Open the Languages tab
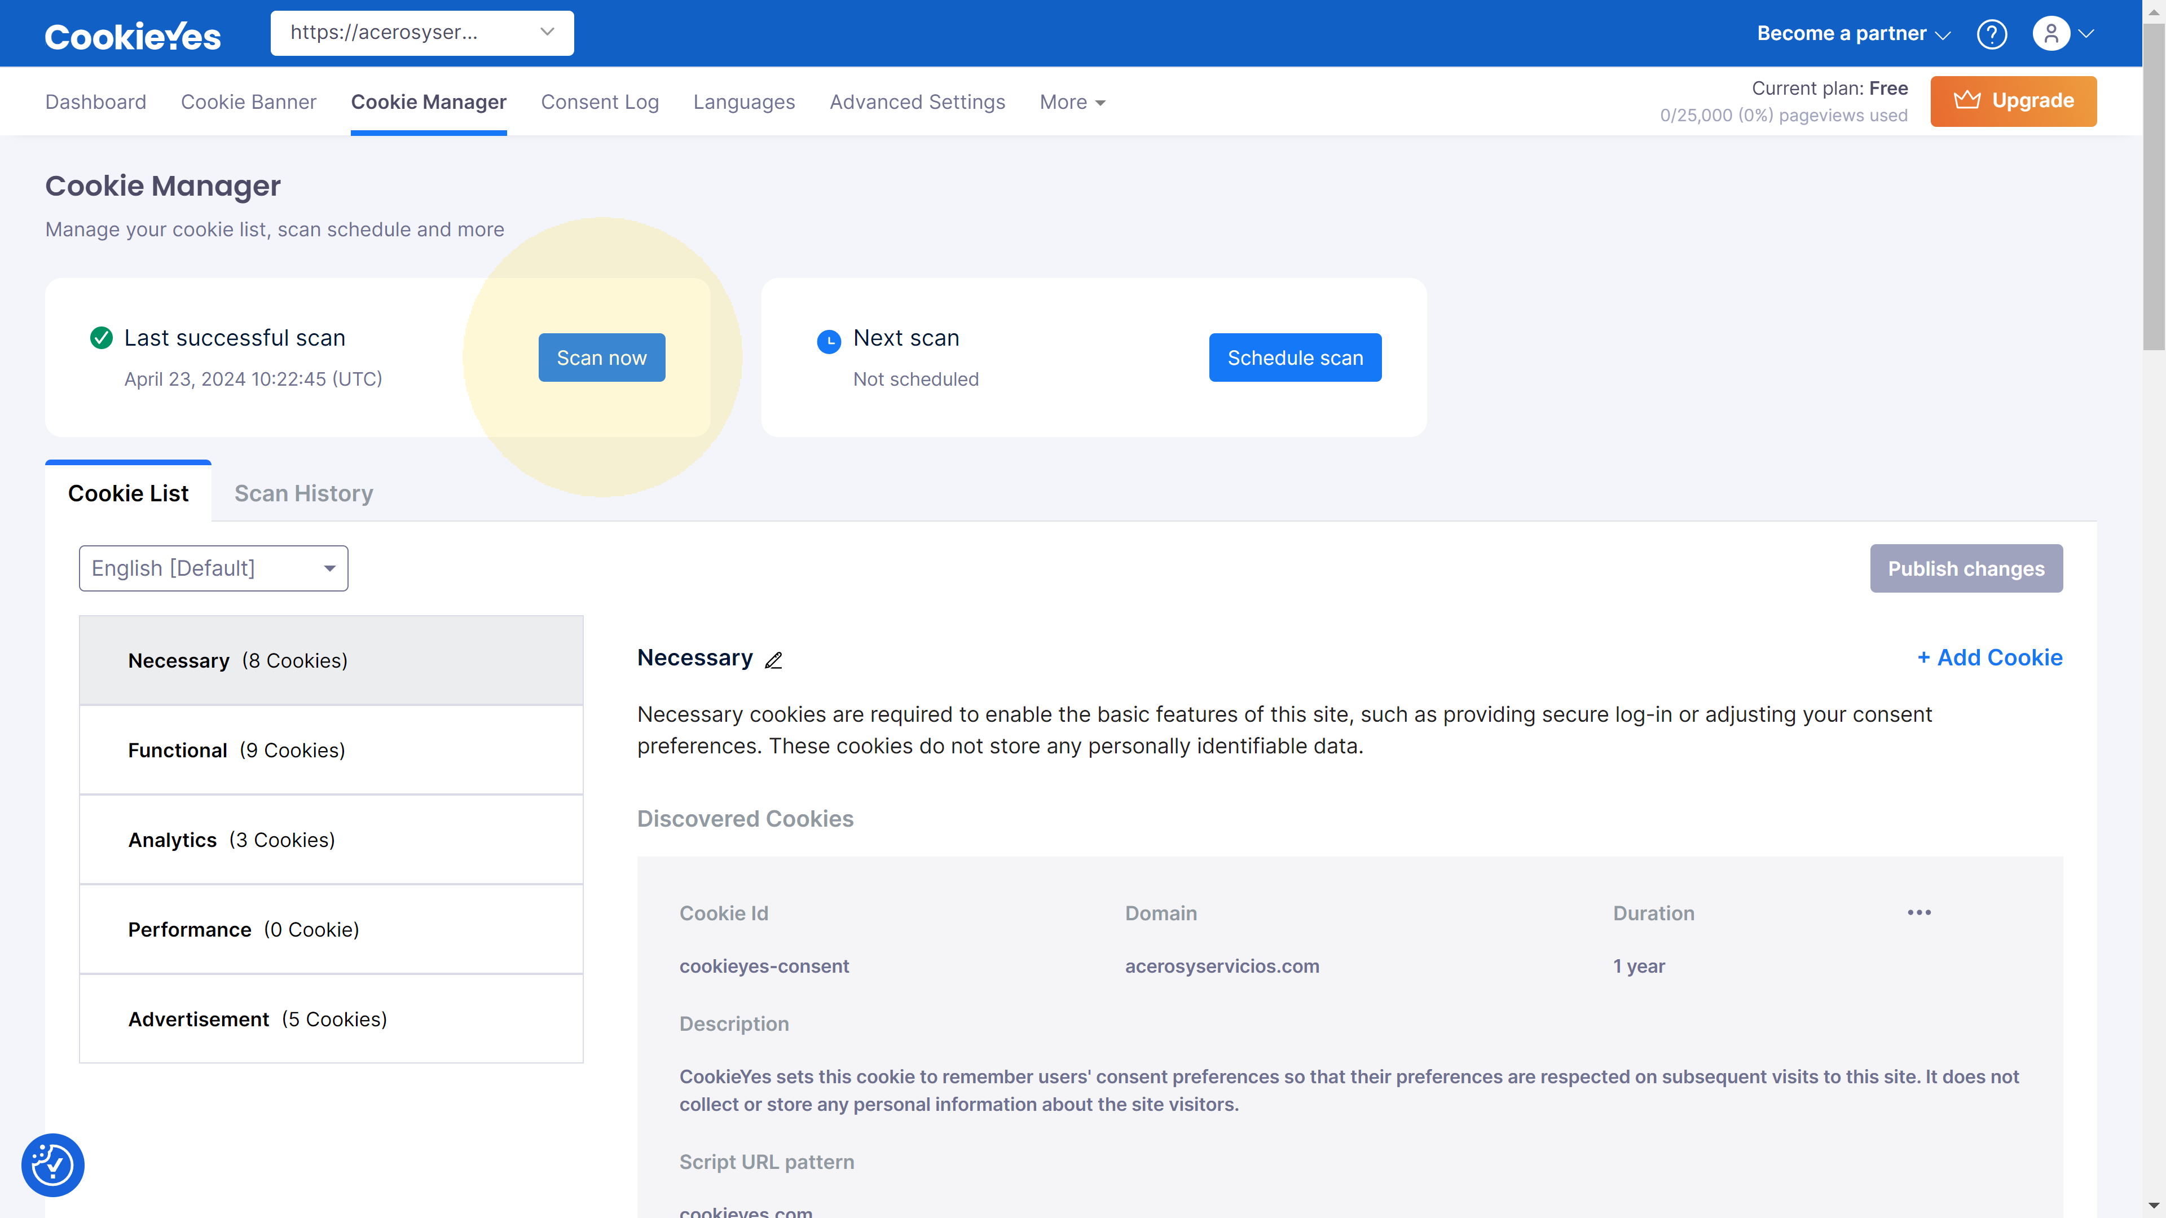This screenshot has height=1218, width=2166. pyautogui.click(x=744, y=101)
